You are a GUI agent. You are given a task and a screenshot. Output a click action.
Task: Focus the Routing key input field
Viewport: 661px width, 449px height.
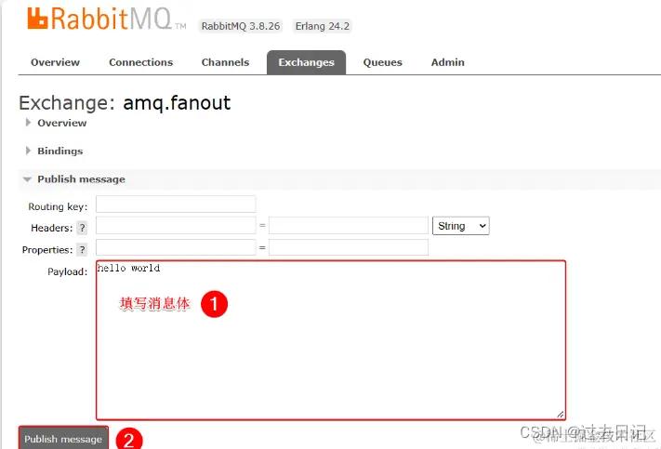point(176,205)
